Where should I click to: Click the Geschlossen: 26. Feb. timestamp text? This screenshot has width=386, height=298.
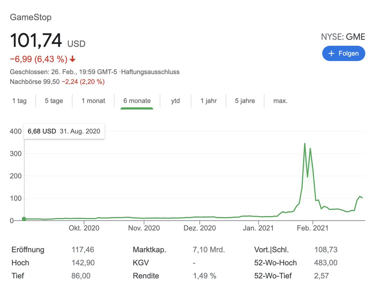(x=64, y=72)
